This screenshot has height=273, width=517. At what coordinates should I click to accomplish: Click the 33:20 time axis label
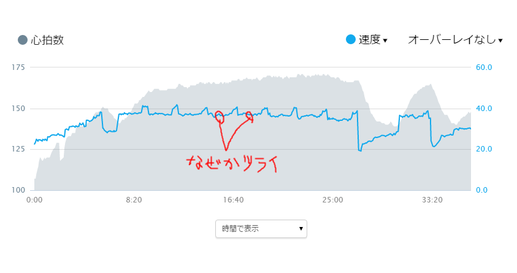[x=432, y=200]
